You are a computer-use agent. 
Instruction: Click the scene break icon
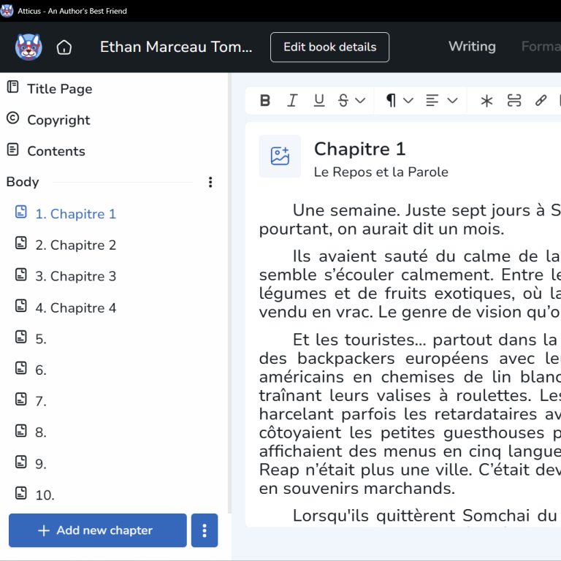coord(514,101)
